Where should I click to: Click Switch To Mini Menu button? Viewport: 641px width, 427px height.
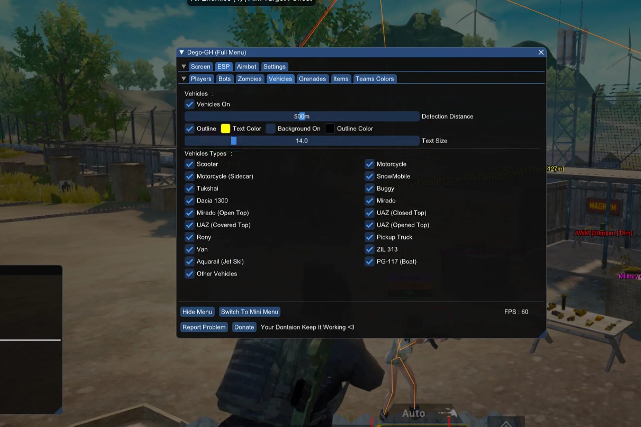[249, 311]
